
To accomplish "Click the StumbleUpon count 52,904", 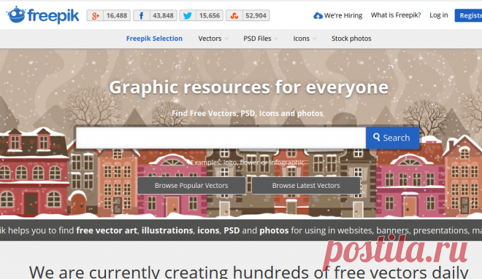I will [256, 15].
